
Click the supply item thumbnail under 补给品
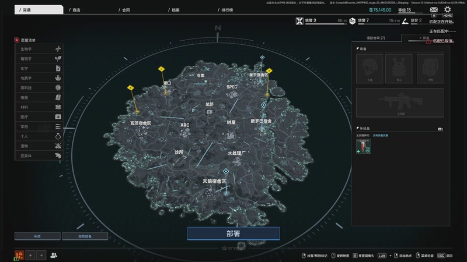[x=364, y=146]
